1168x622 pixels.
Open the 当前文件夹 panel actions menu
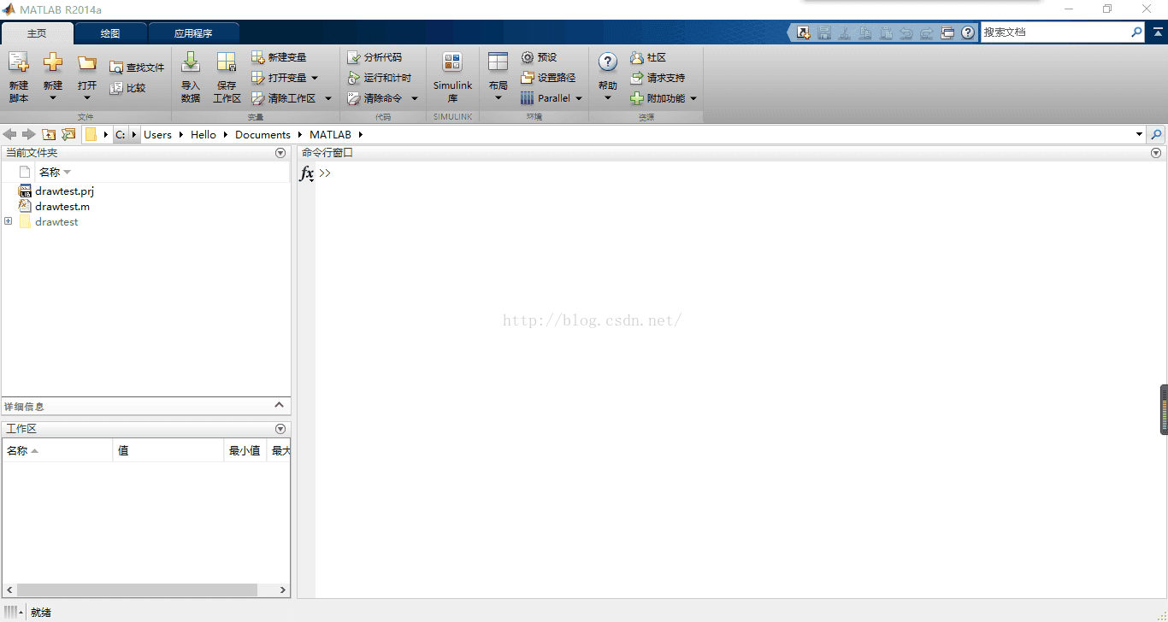(280, 153)
